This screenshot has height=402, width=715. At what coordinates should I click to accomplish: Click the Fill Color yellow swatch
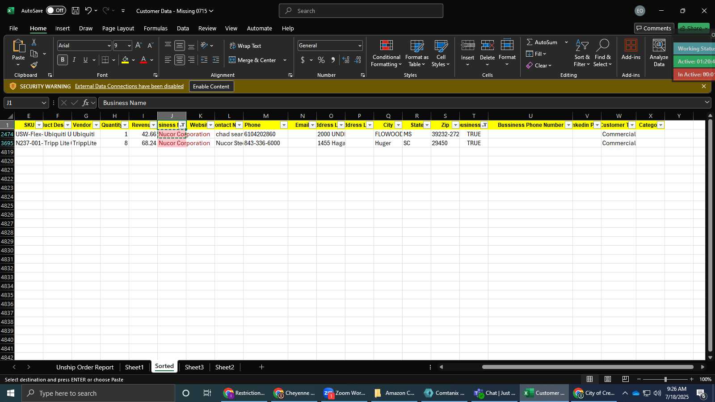[x=125, y=60]
